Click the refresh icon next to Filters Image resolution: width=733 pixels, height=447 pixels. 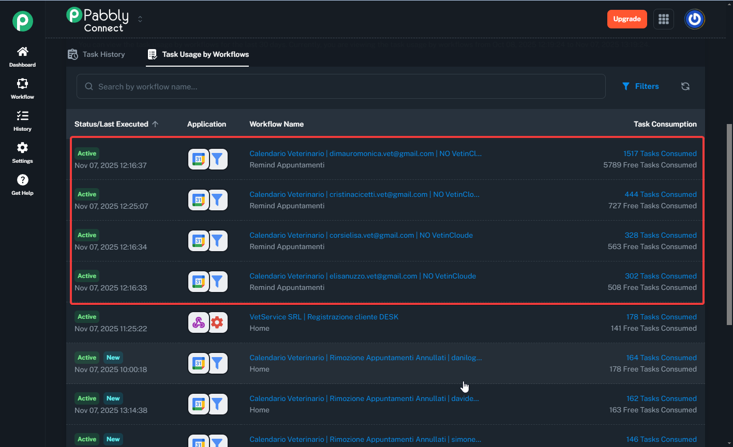pyautogui.click(x=685, y=86)
